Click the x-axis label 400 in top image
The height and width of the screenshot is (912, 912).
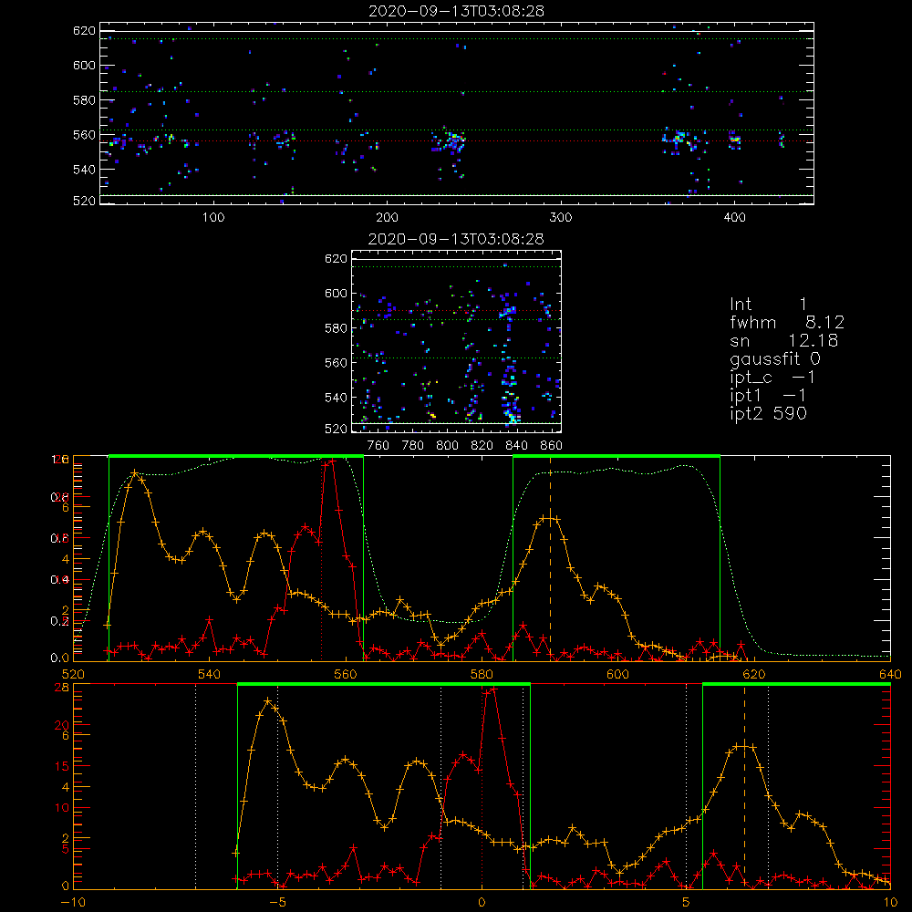(734, 218)
